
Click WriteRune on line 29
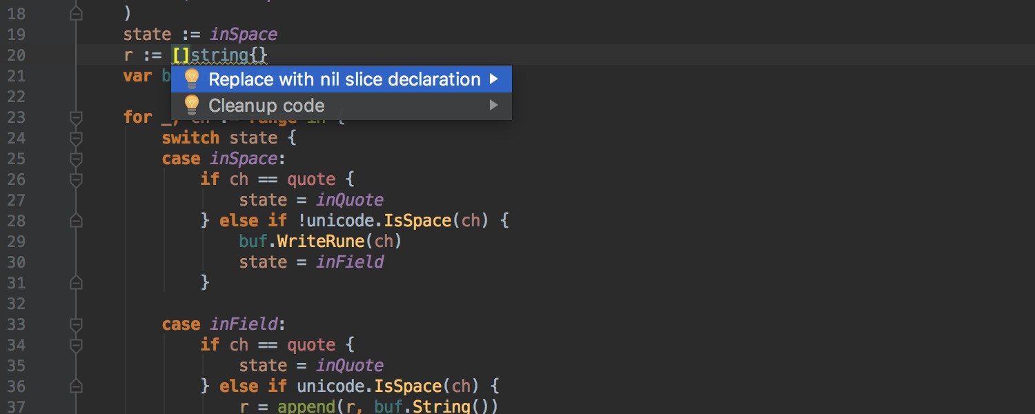321,241
